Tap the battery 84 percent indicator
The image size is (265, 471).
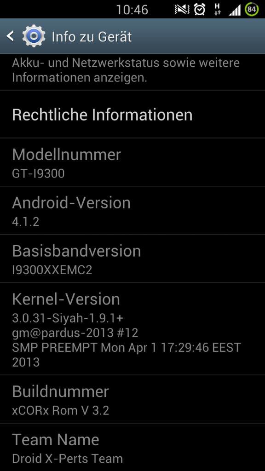pos(252,10)
